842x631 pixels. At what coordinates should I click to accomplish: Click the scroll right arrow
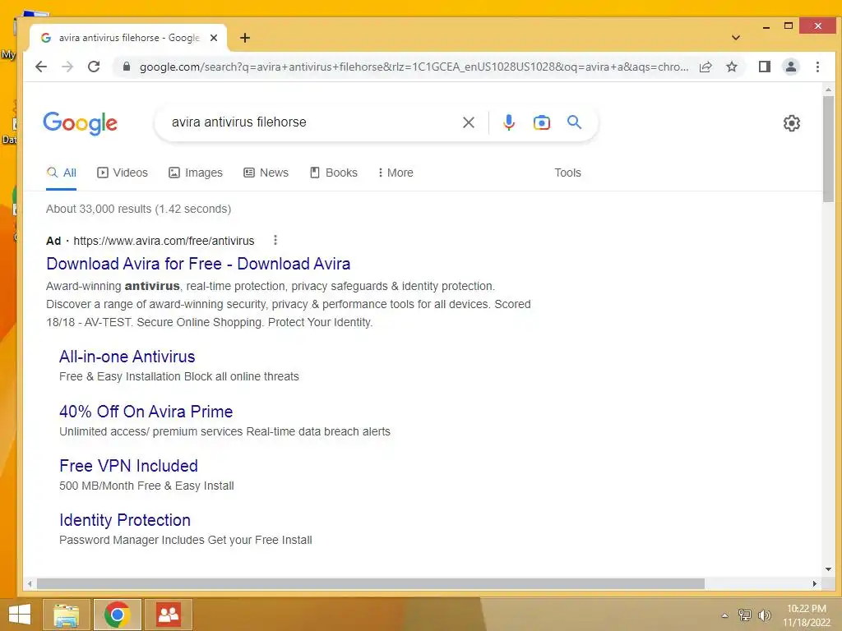point(815,584)
